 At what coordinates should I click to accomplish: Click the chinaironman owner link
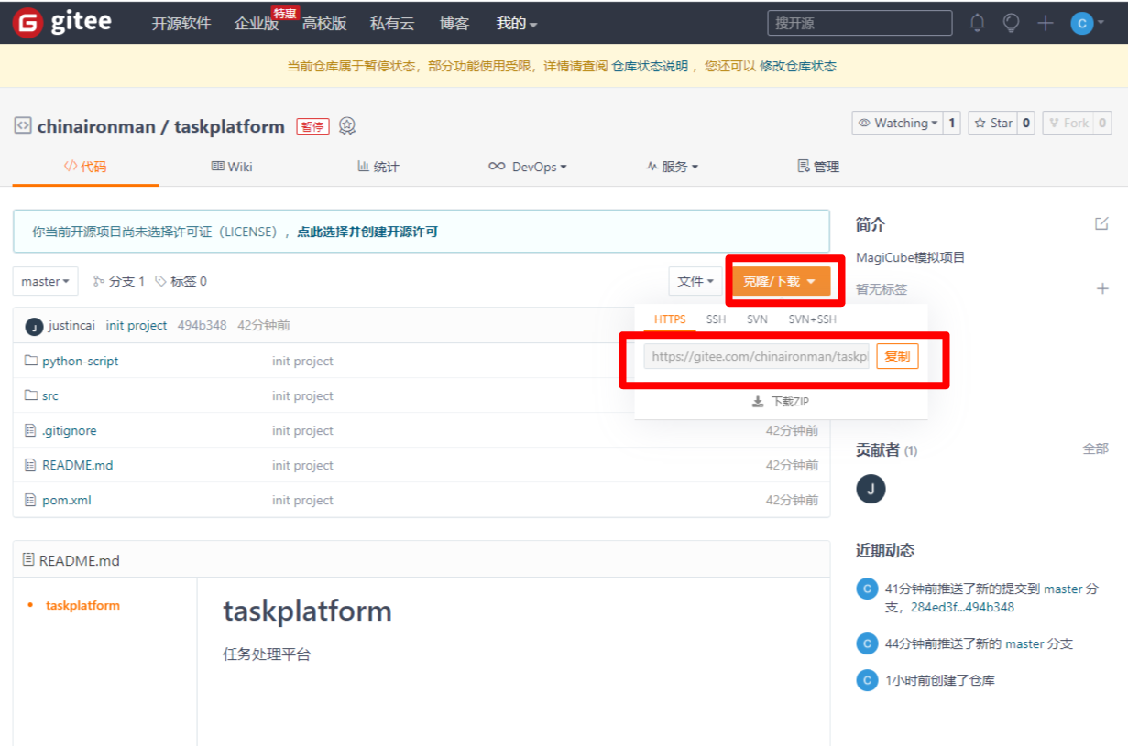tap(96, 126)
